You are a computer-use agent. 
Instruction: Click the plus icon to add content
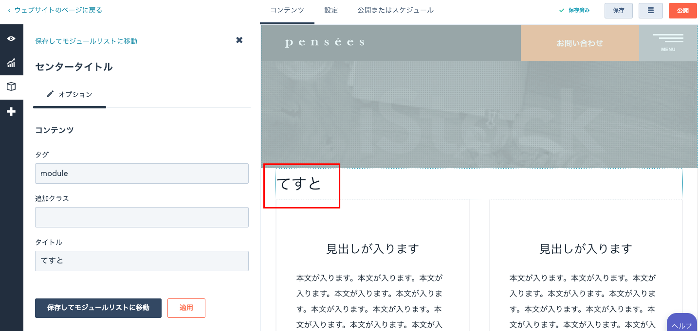click(x=12, y=111)
